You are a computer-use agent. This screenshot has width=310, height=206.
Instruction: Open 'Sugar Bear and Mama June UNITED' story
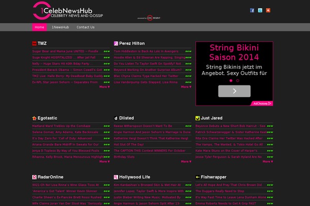(65, 51)
